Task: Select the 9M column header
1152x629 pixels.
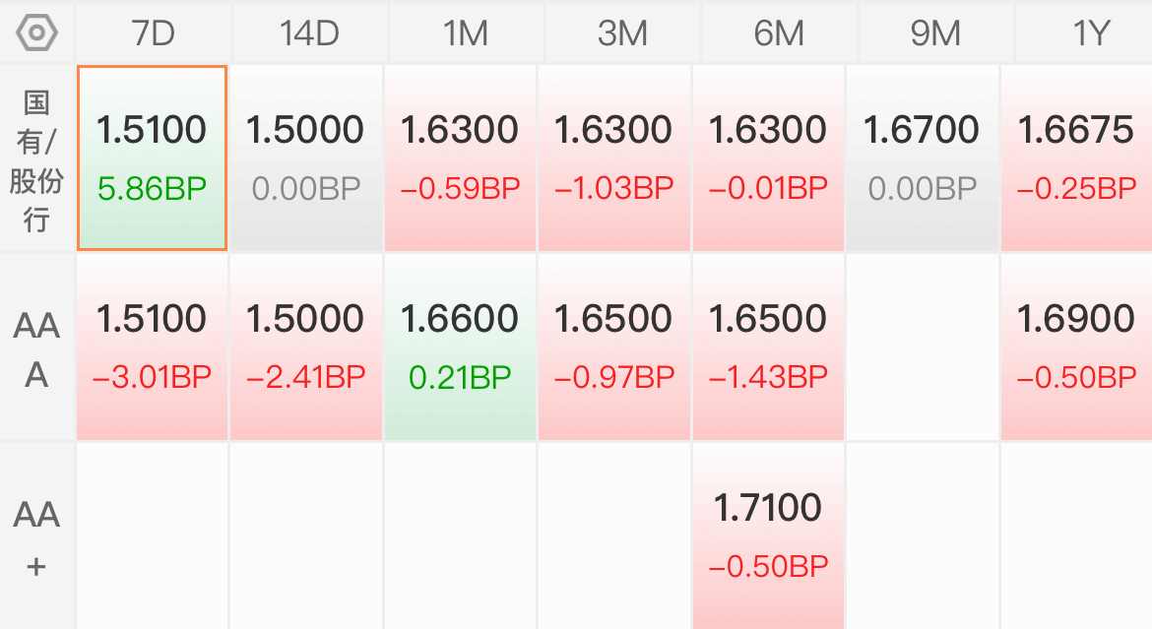Action: [x=935, y=33]
